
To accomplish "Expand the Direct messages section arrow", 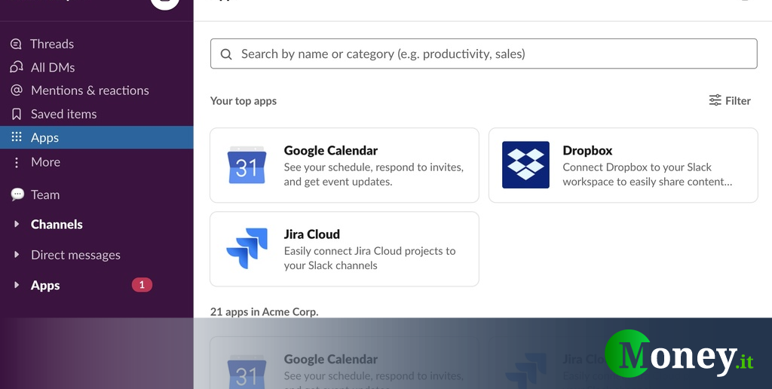I will coord(17,255).
